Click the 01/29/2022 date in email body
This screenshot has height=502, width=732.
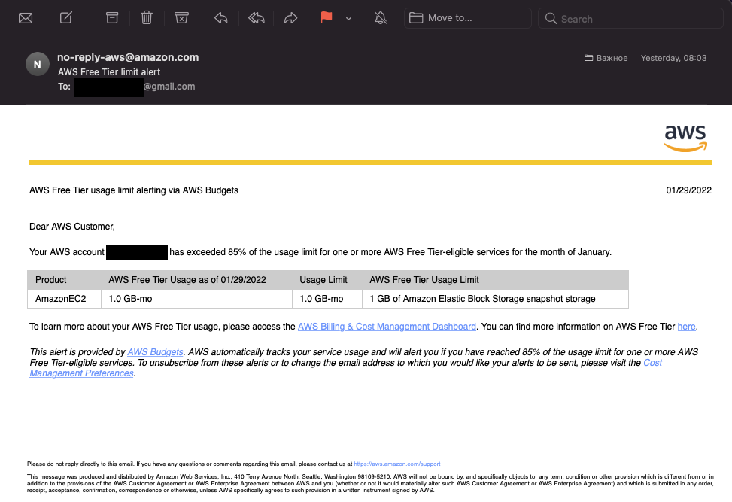[x=688, y=190]
